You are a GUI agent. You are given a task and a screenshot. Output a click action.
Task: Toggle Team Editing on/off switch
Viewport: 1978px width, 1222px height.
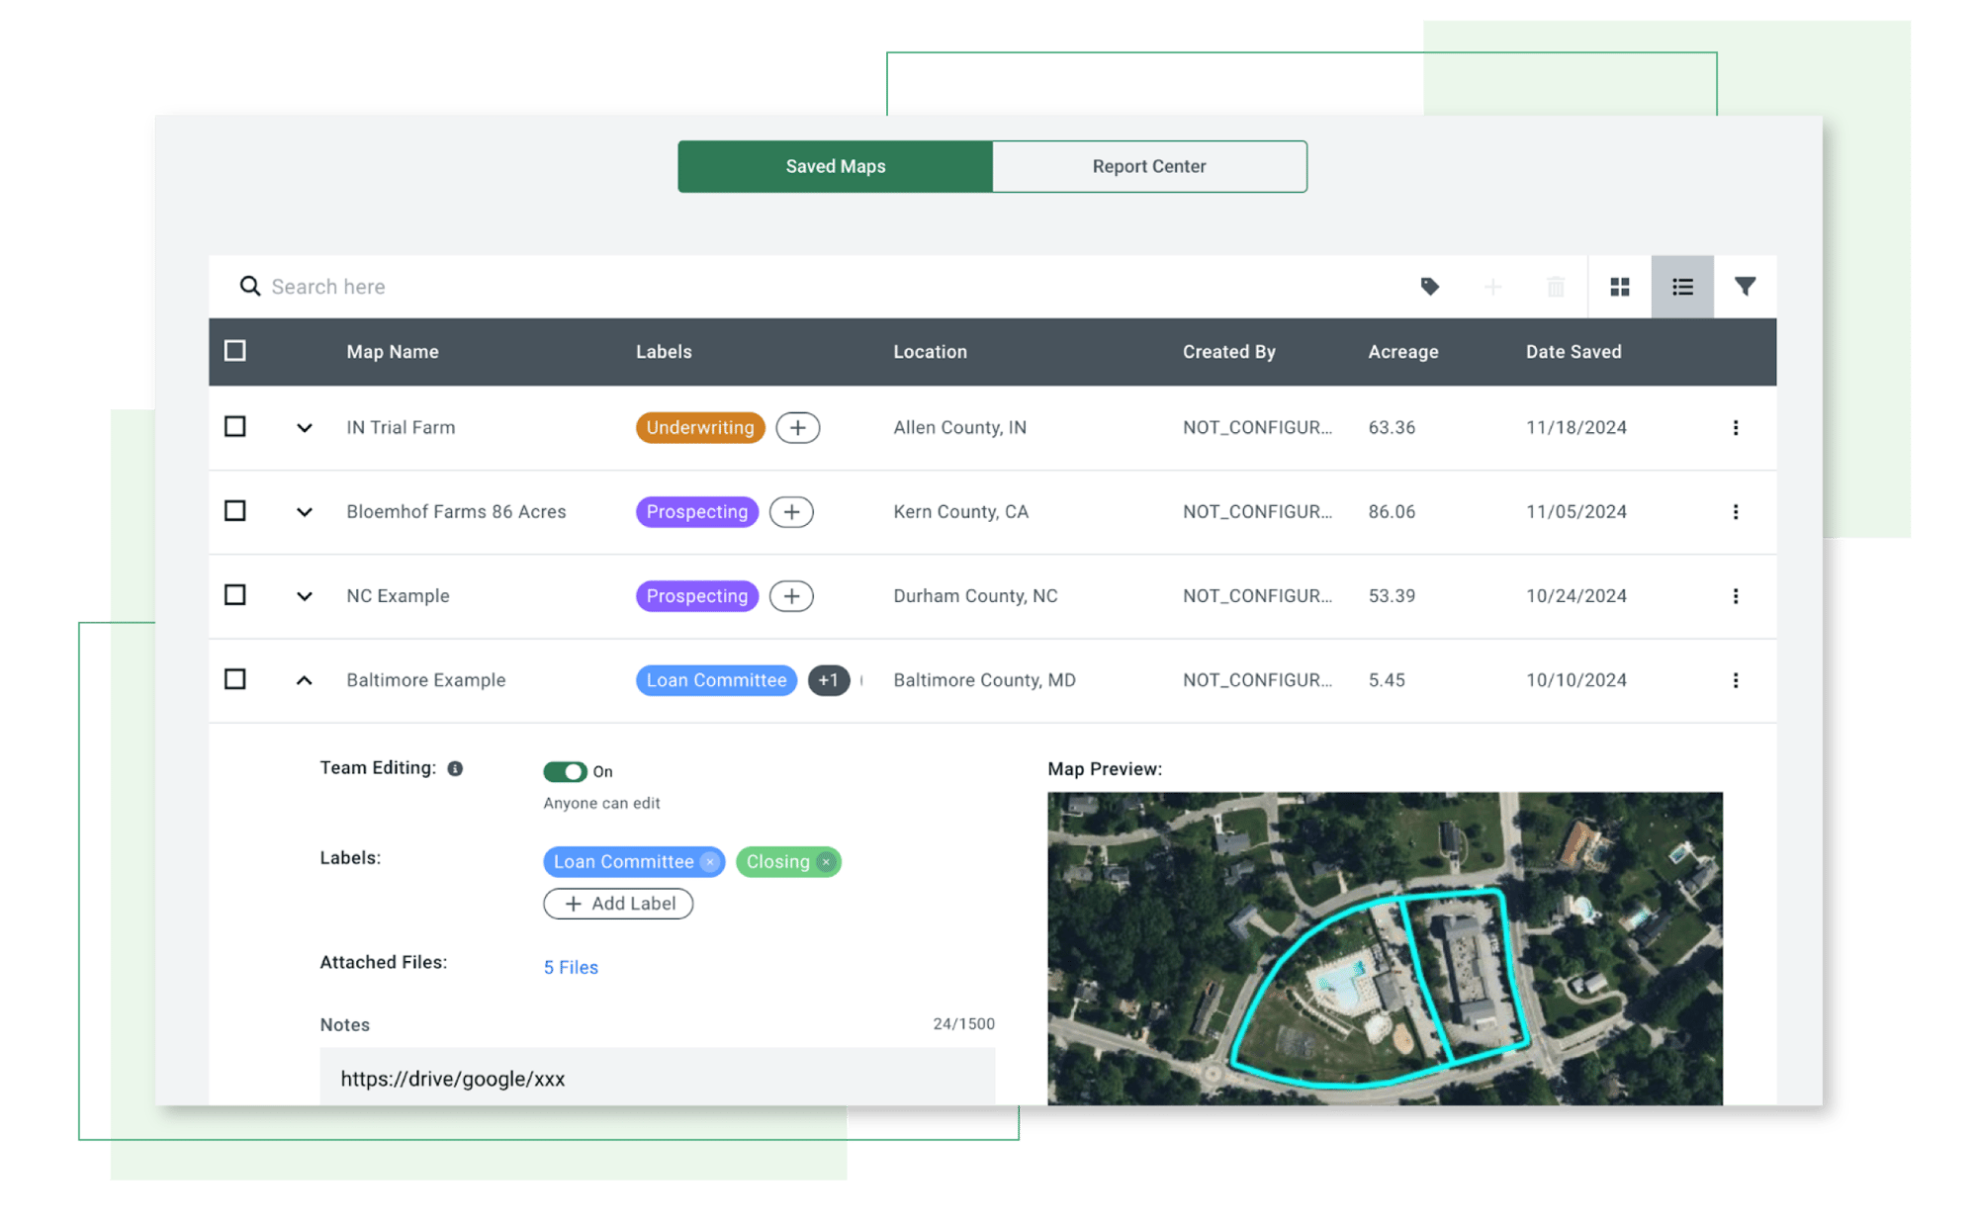point(564,770)
